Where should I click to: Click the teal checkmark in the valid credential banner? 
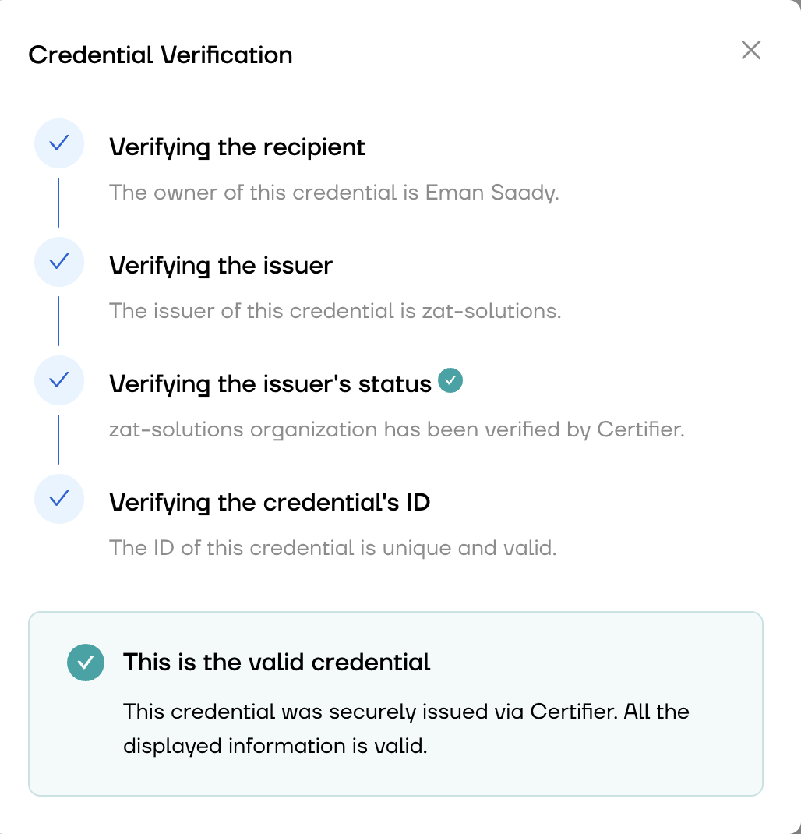click(x=86, y=663)
